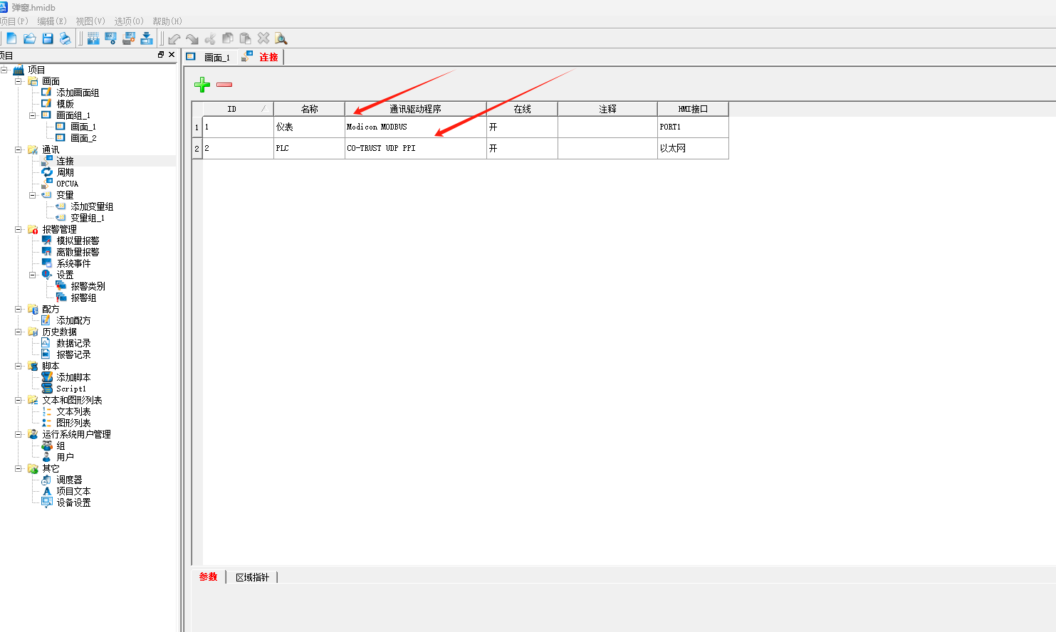Open the 项目(P) menu

pos(14,21)
